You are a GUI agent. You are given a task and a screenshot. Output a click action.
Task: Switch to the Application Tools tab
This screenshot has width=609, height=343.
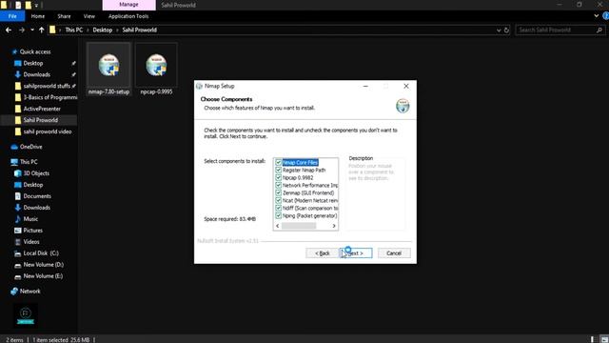pos(128,16)
